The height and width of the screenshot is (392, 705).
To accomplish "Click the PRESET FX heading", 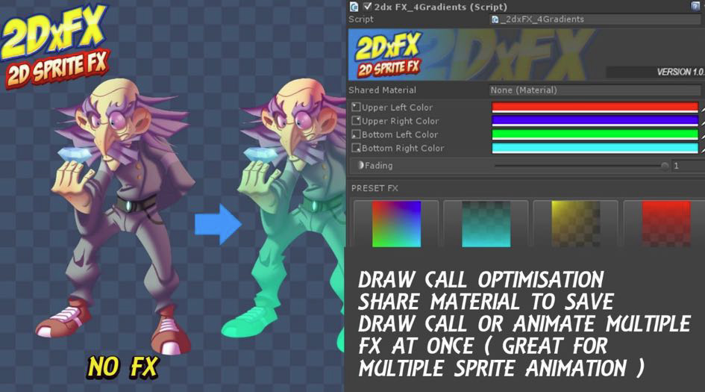I will pyautogui.click(x=375, y=188).
